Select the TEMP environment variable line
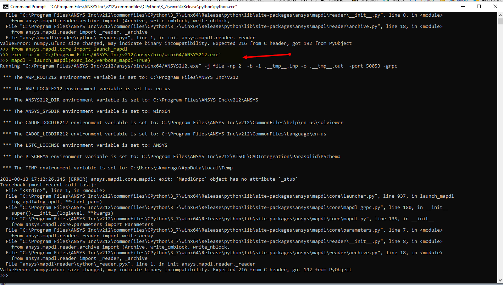The height and width of the screenshot is (285, 503). pos(118,168)
